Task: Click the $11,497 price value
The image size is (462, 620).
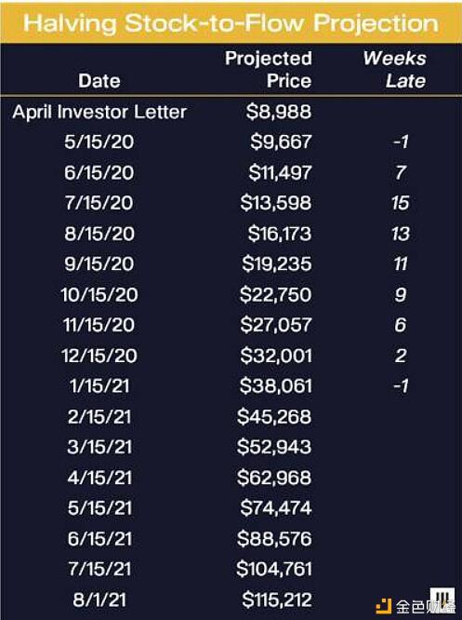Action: click(281, 173)
